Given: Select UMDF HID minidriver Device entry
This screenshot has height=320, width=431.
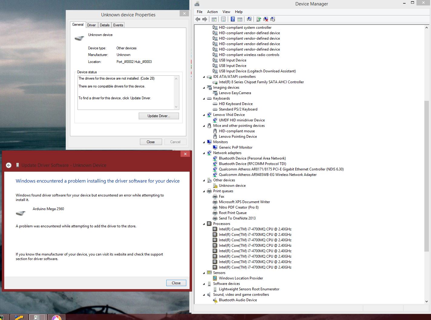Looking at the screenshot, I should tap(242, 120).
